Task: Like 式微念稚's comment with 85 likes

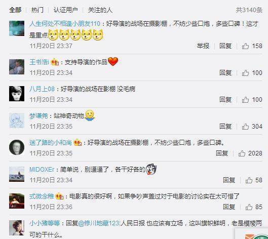Action: pos(249,207)
